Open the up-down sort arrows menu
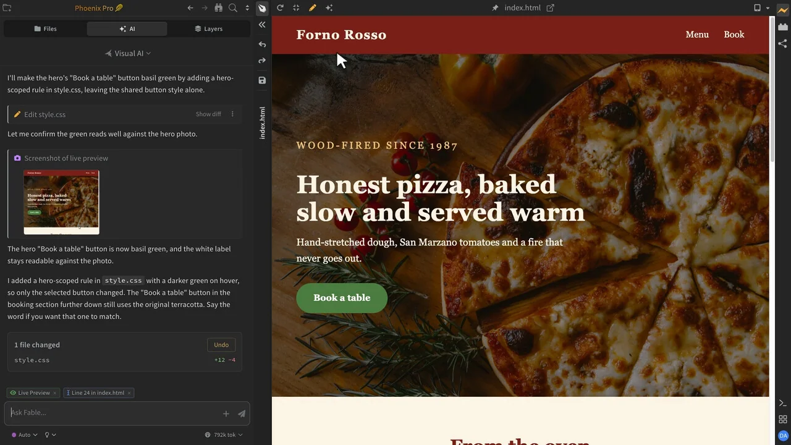791x445 pixels. [247, 8]
